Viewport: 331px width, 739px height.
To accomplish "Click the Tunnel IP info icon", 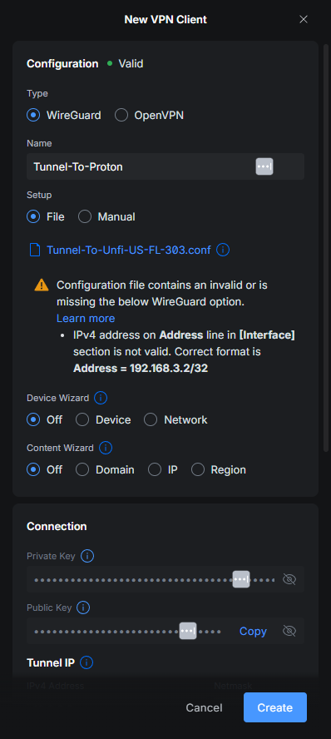I will pos(86,662).
